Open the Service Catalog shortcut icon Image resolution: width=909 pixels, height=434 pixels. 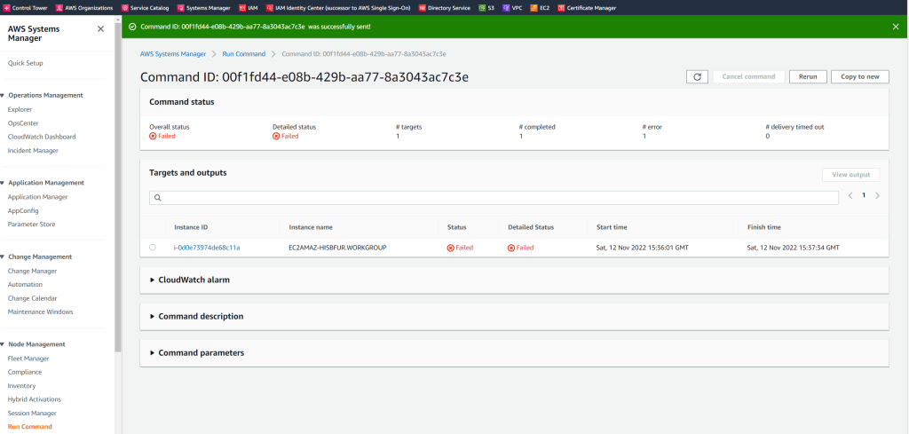(x=125, y=8)
